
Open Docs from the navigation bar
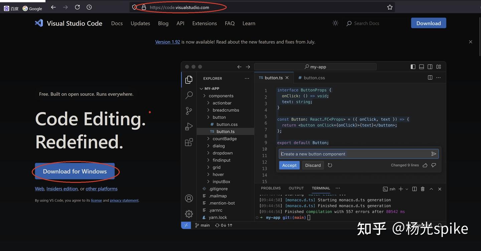pos(117,23)
